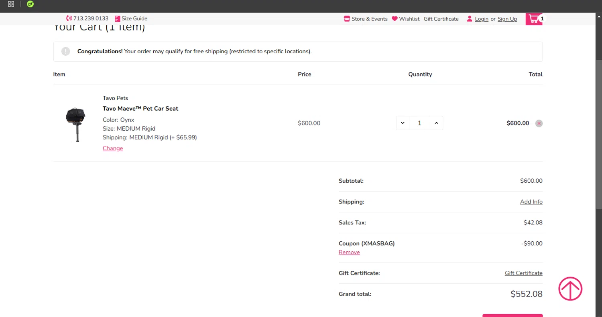Click the user profile icon
602x317 pixels.
click(x=469, y=19)
